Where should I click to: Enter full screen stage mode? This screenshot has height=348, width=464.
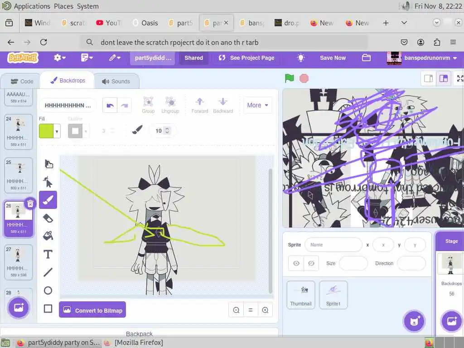pos(459,78)
